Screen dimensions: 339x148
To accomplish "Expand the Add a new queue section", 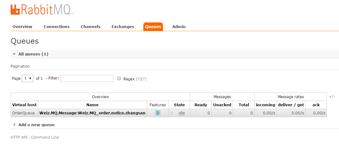I will pos(36,125).
